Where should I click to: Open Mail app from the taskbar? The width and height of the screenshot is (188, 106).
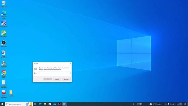coord(55,104)
